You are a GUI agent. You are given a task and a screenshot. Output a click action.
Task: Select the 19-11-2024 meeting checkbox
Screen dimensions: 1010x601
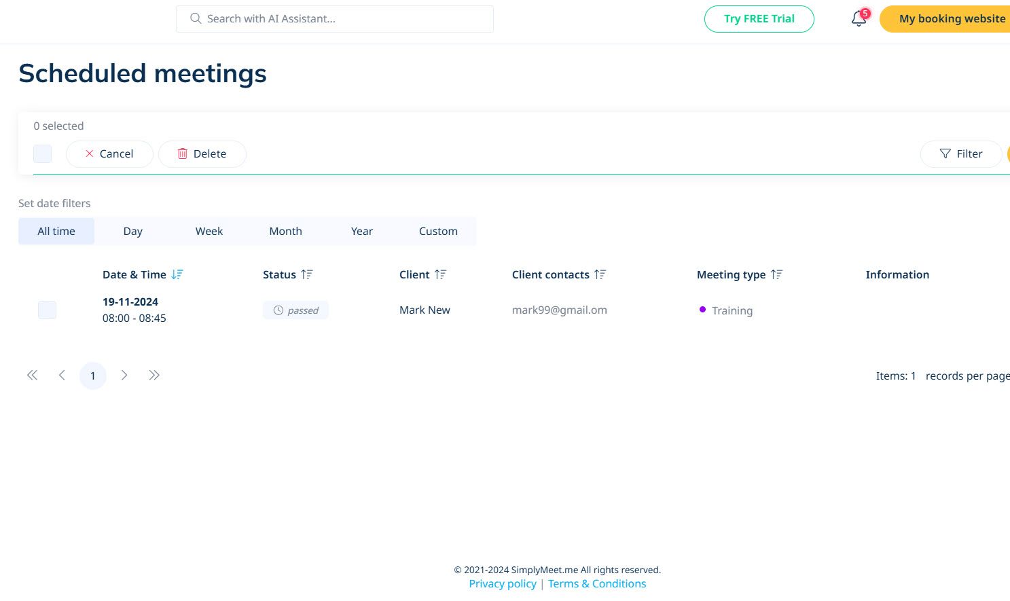point(47,310)
